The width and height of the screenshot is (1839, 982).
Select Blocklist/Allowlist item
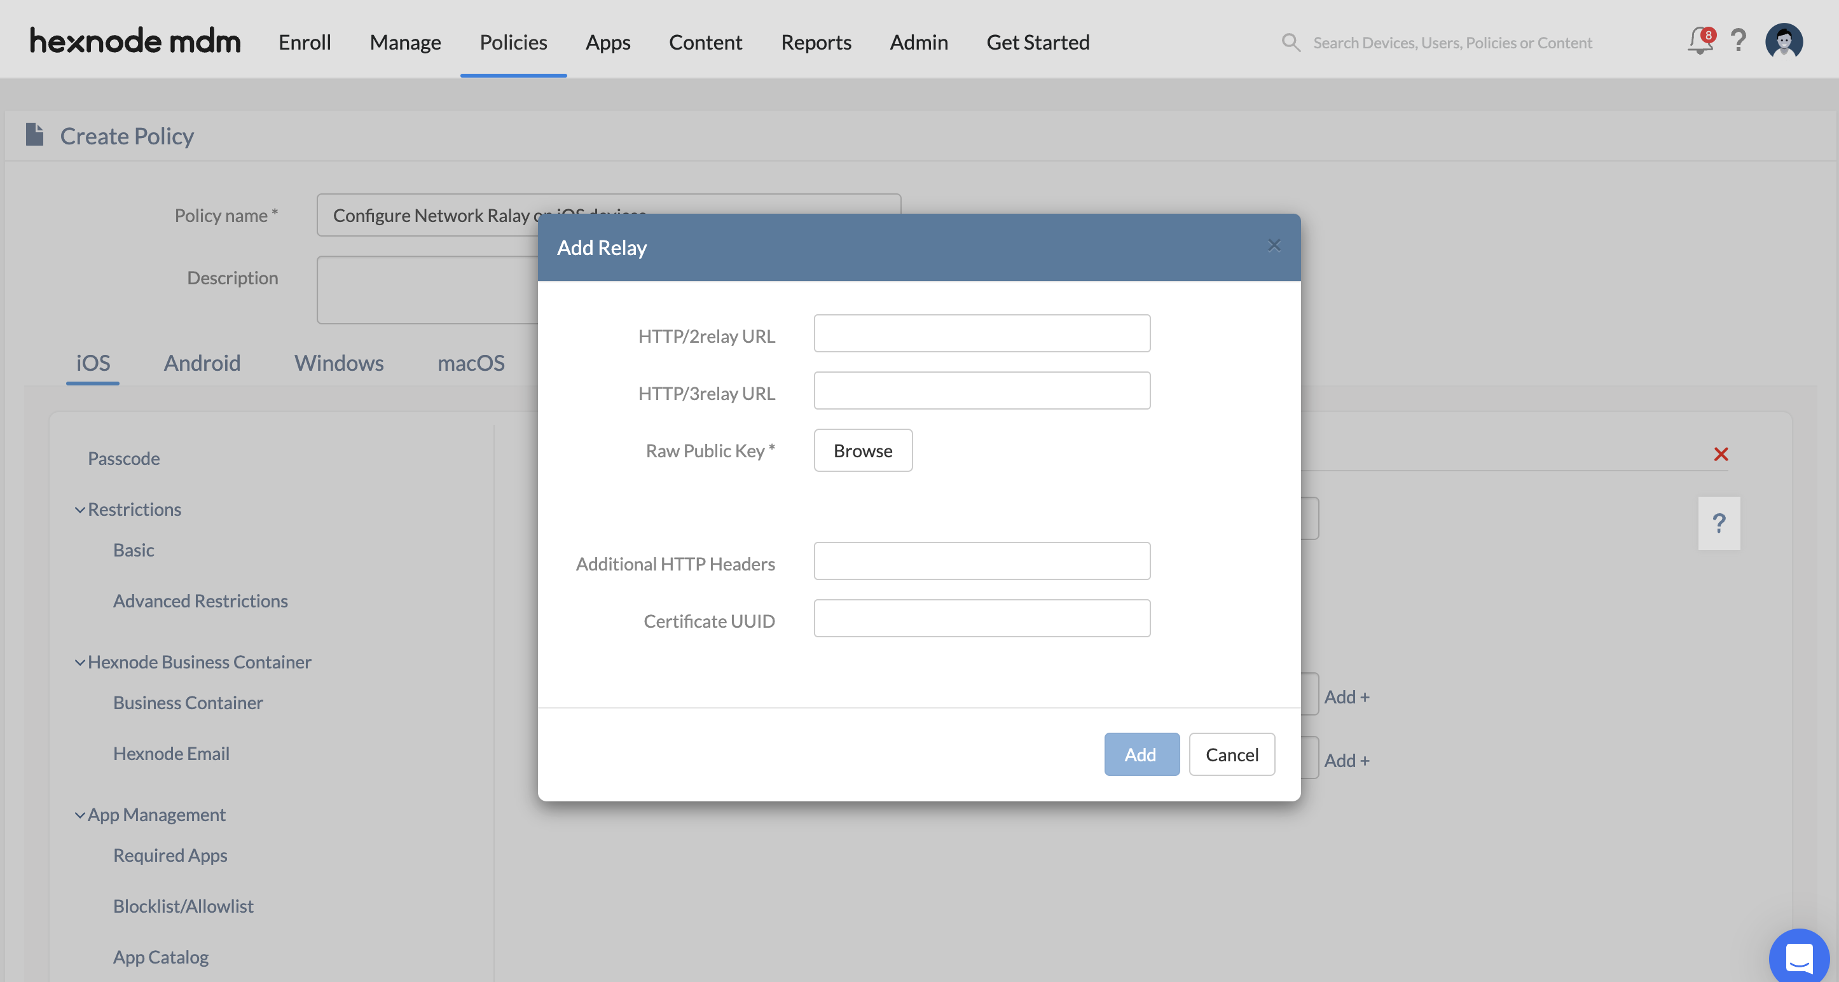[184, 906]
